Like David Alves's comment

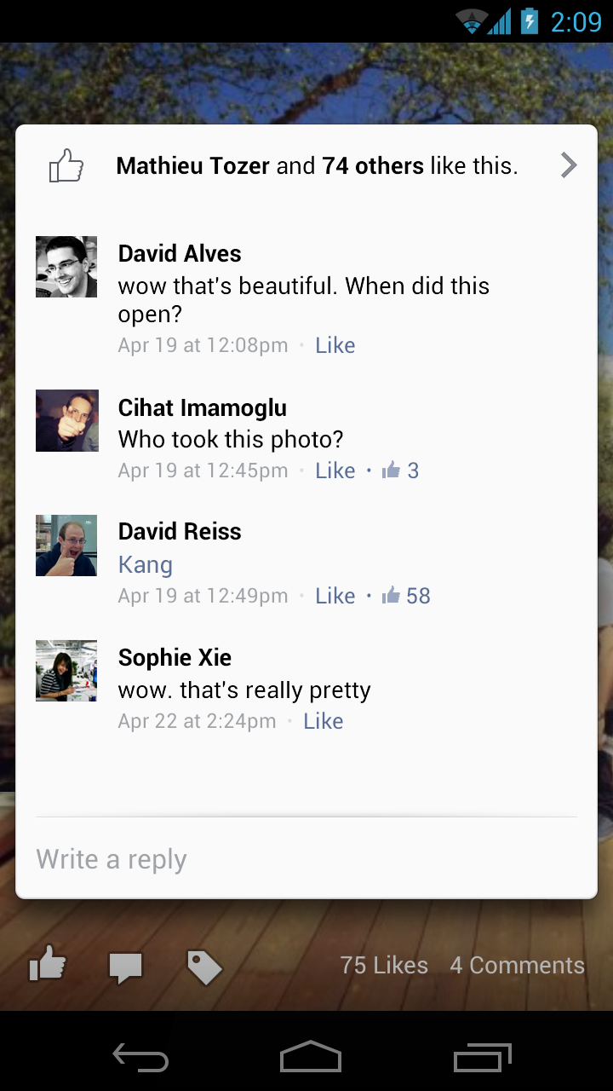(x=335, y=345)
